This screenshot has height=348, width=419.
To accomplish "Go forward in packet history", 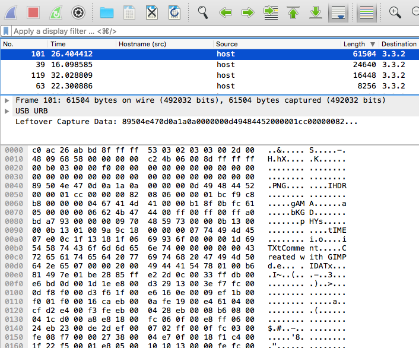I will coord(248,12).
